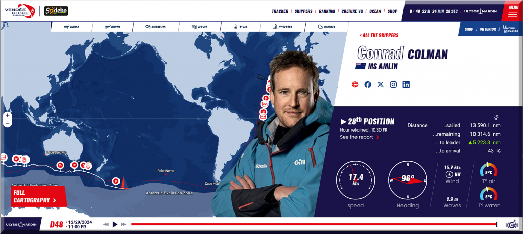Open the skipper's website globe icon
523x234 pixels.
tap(355, 85)
